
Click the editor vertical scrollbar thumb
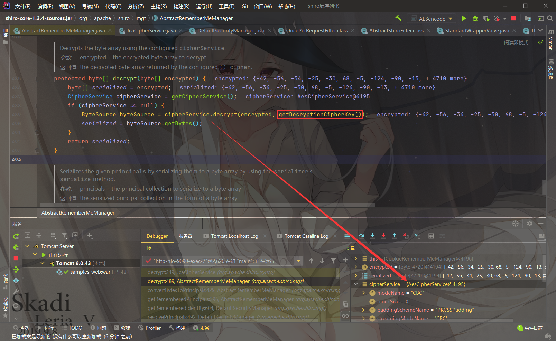544,187
